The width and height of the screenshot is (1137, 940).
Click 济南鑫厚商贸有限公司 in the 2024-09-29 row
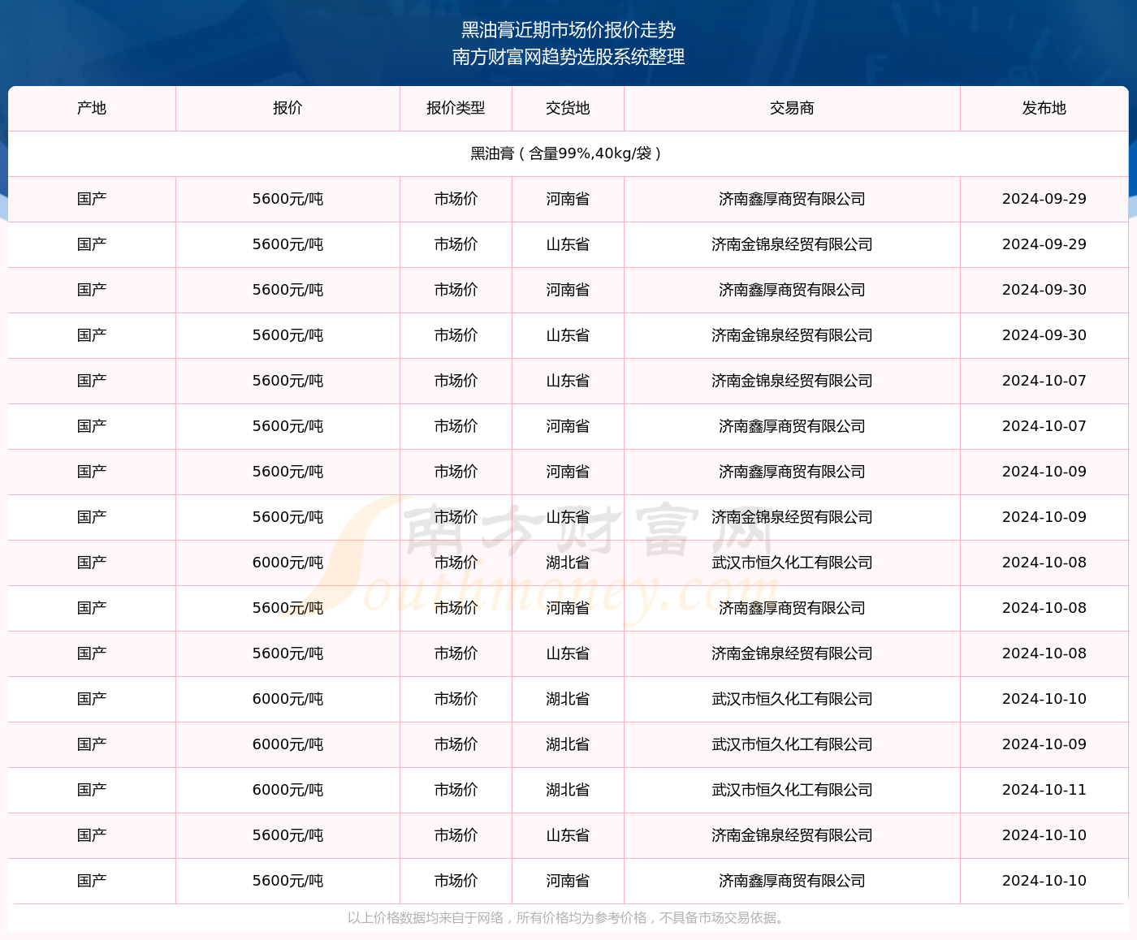(x=792, y=199)
